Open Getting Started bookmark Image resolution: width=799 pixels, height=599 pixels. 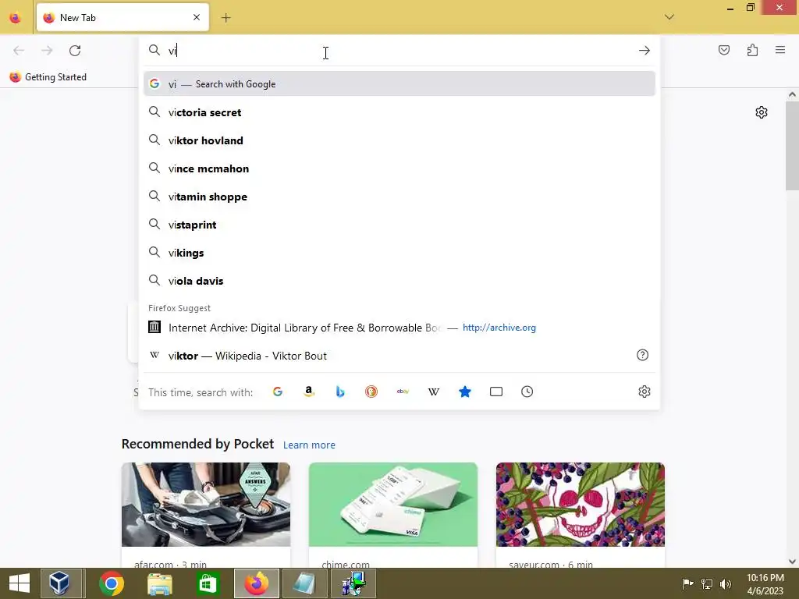click(x=48, y=77)
